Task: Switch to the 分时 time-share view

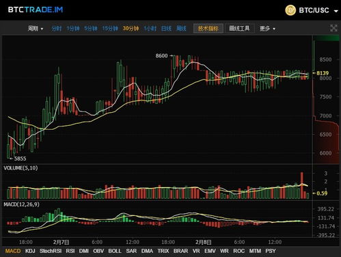Action: coord(57,29)
